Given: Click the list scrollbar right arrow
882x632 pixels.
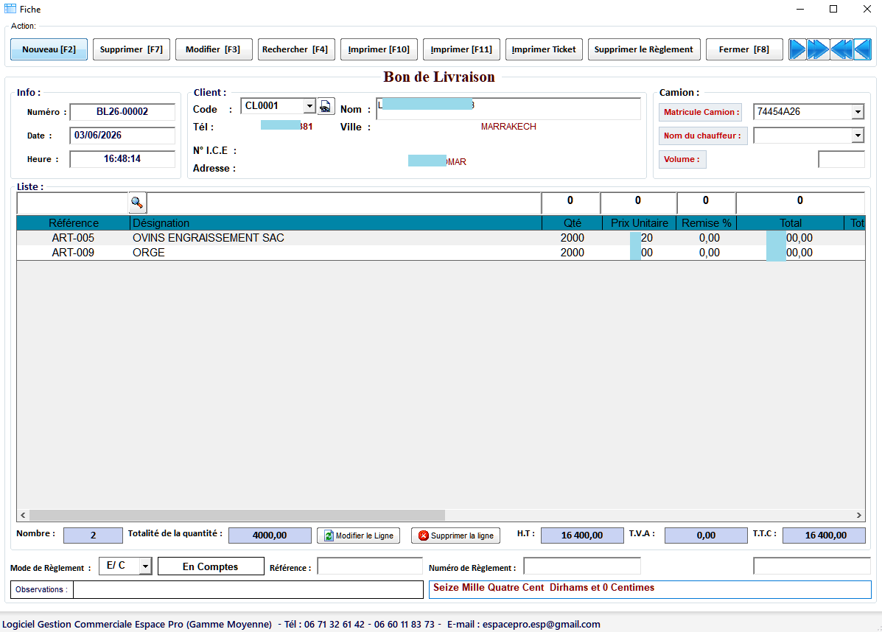Looking at the screenshot, I should pos(859,515).
